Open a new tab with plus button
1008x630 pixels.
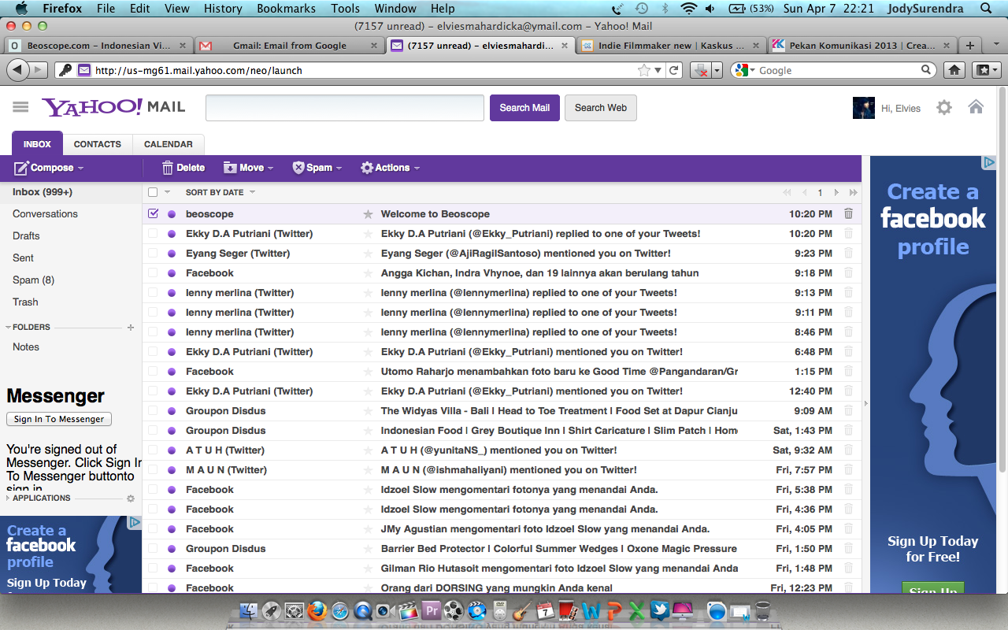pos(970,46)
